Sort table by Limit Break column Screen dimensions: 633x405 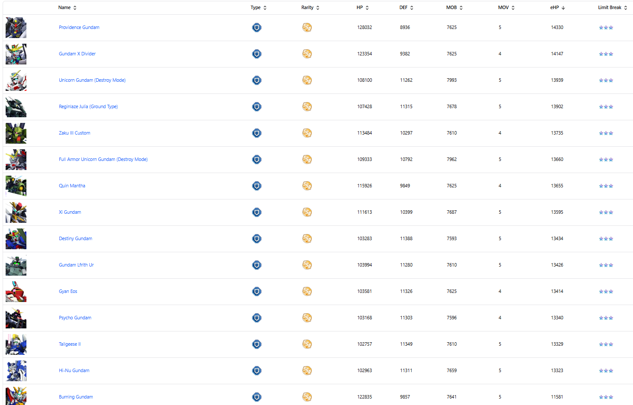point(613,8)
